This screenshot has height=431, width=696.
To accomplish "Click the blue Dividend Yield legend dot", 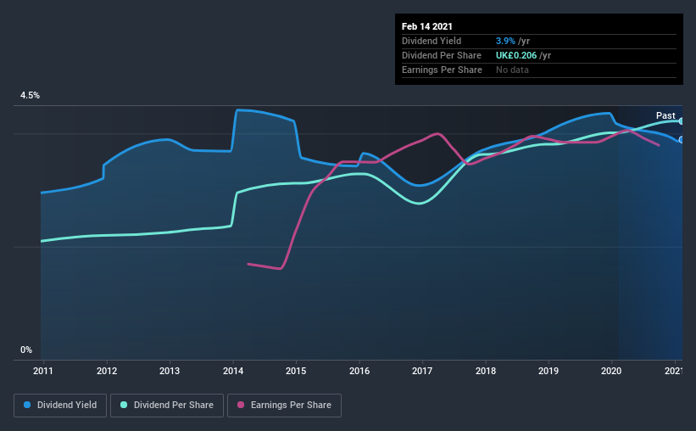I will coord(27,405).
